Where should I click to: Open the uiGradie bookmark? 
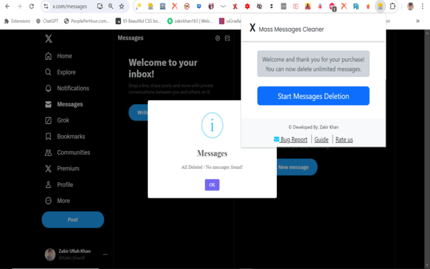[230, 21]
